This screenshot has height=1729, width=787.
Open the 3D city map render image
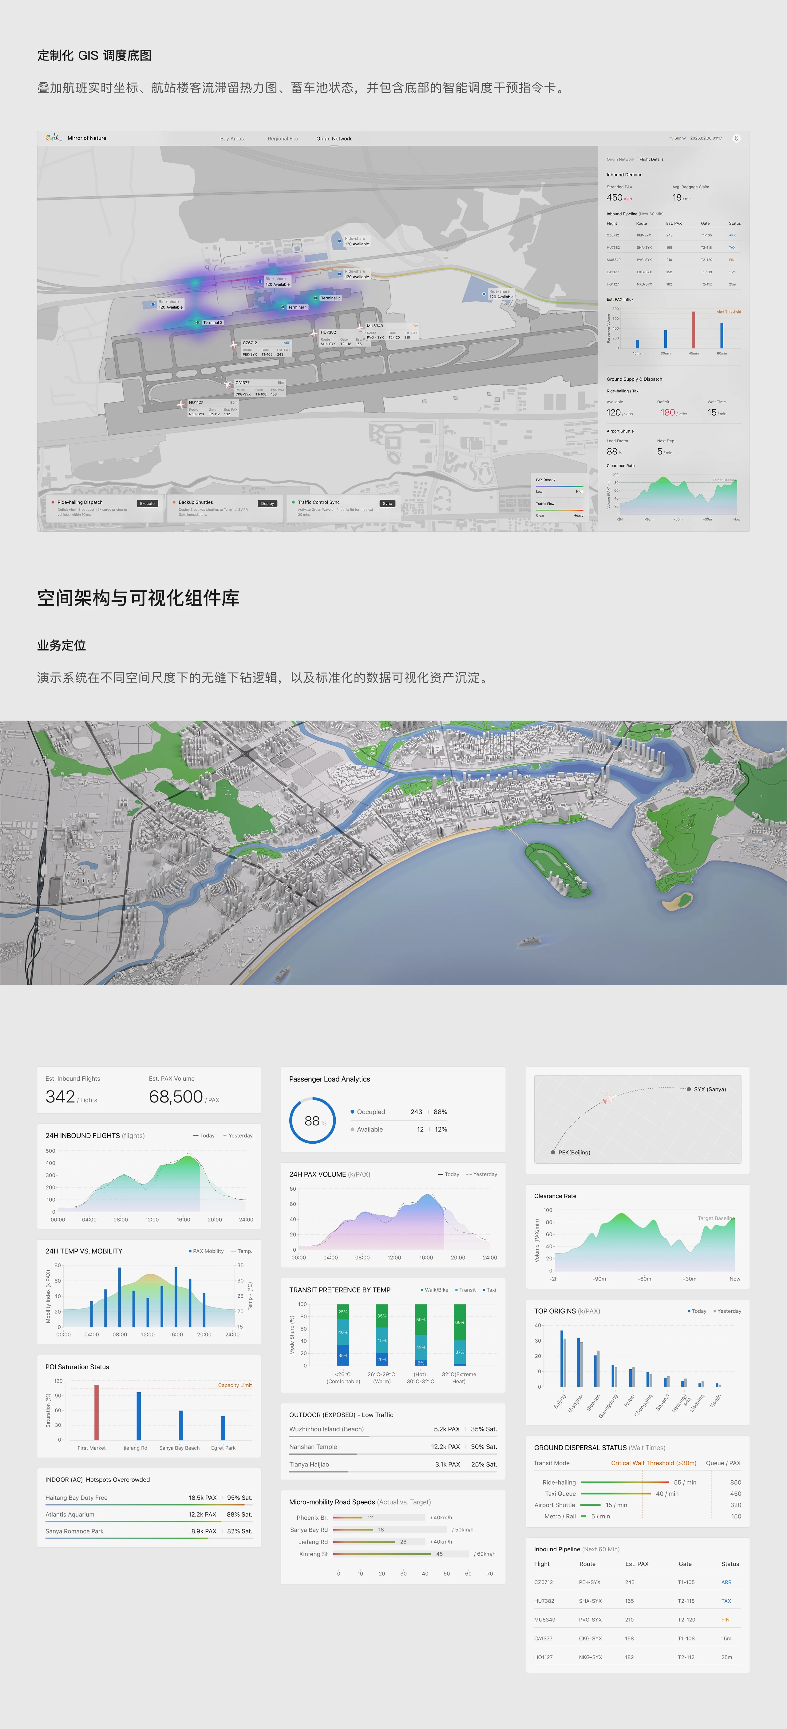point(393,853)
